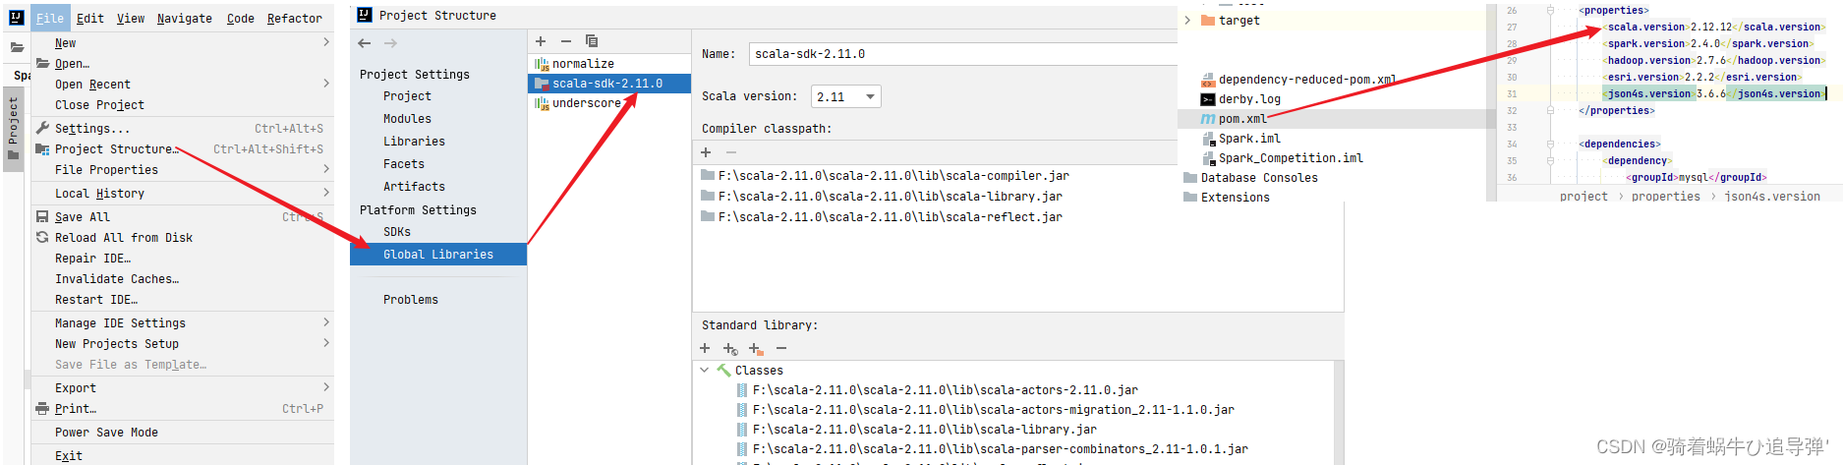
Task: Add classes to Standard library
Action: click(x=705, y=348)
